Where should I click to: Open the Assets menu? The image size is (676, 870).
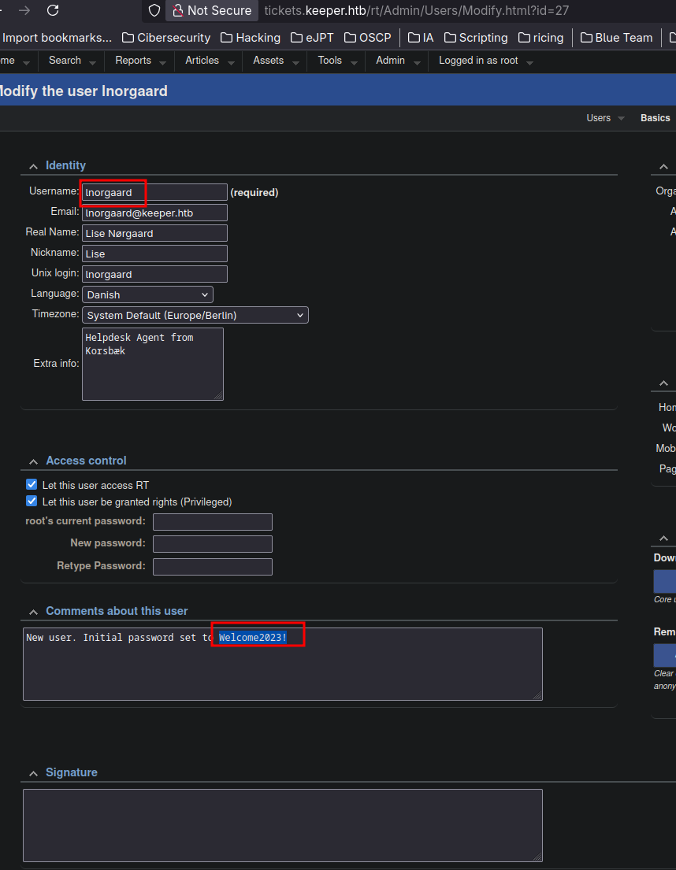[276, 61]
